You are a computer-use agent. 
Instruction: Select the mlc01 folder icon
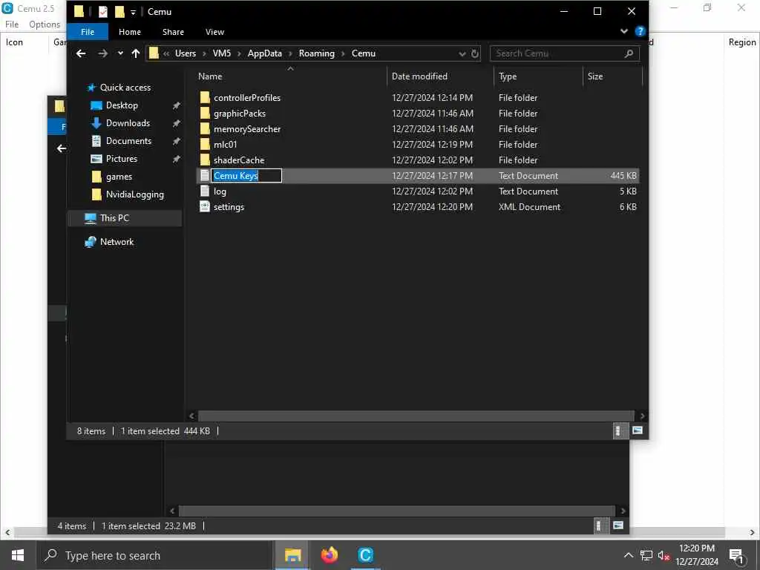(x=205, y=144)
